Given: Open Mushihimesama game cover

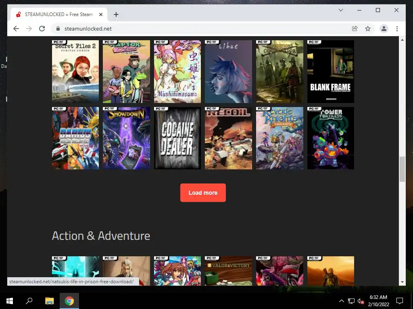Looking at the screenshot, I should pos(177,72).
